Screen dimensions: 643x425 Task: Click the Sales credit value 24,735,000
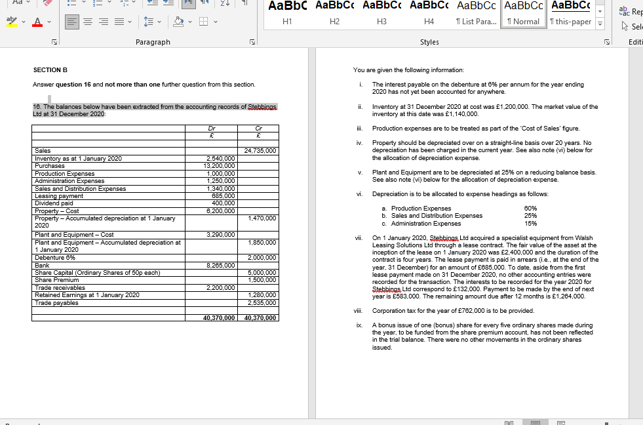pos(260,151)
